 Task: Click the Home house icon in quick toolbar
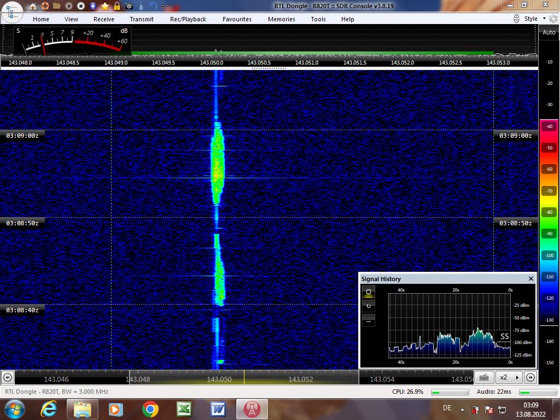coord(32,5)
